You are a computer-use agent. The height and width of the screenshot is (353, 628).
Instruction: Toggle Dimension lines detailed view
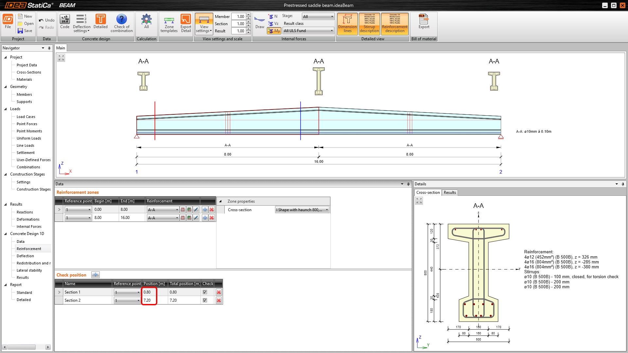click(x=347, y=24)
